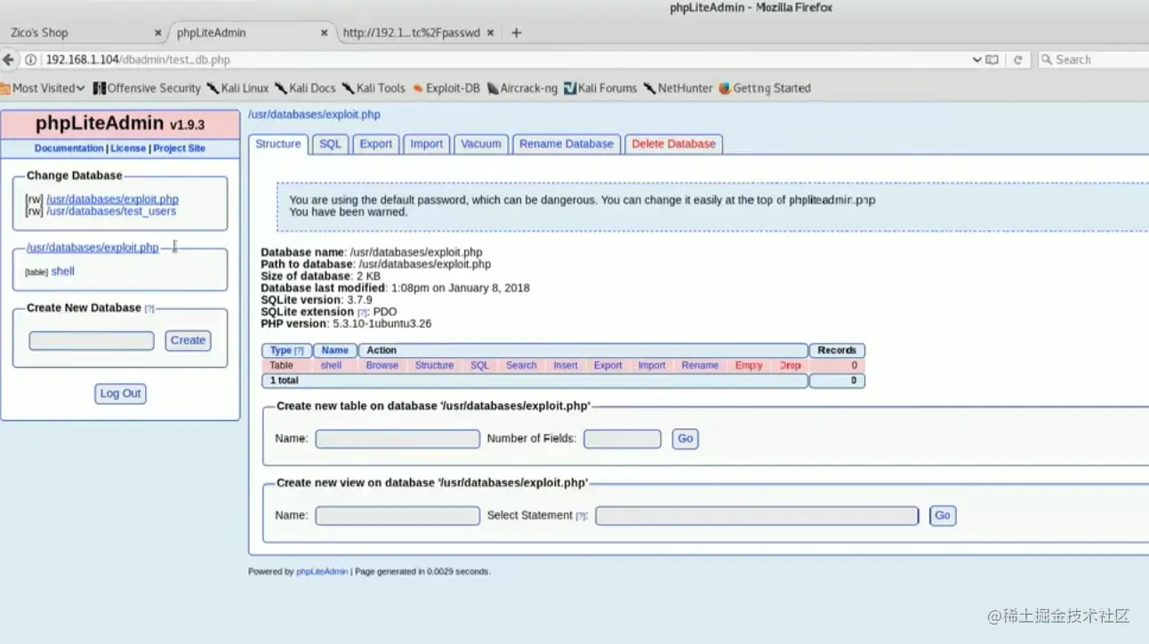Open the Kali Linux bookmark

click(x=237, y=88)
